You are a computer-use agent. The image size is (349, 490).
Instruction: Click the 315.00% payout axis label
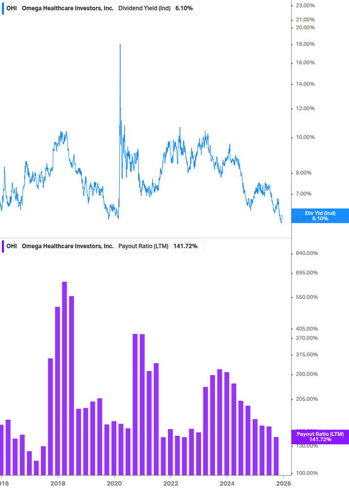pos(307,354)
